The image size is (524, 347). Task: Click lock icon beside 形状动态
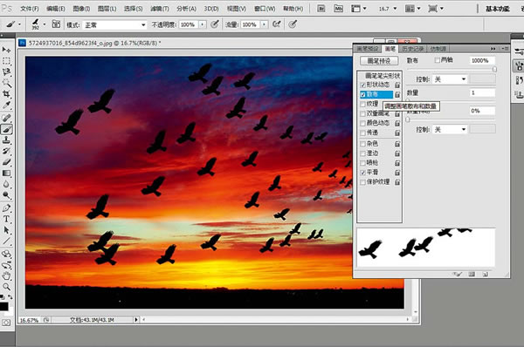point(397,85)
